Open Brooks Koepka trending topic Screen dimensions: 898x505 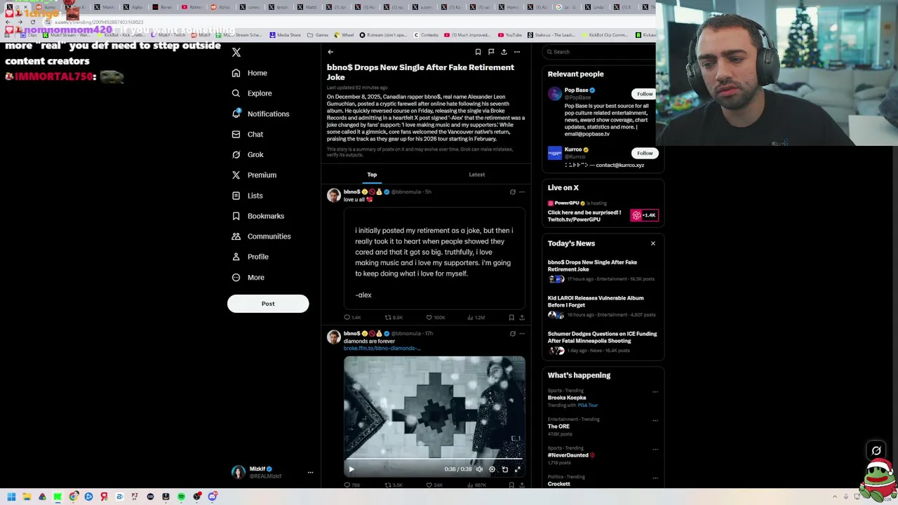coord(567,398)
